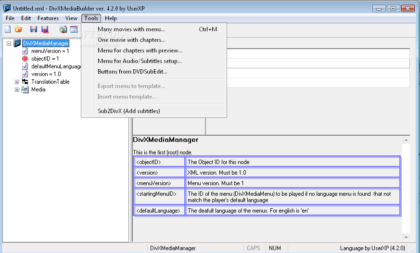Click the <objectID> table cell
The height and width of the screenshot is (253, 420).
160,162
